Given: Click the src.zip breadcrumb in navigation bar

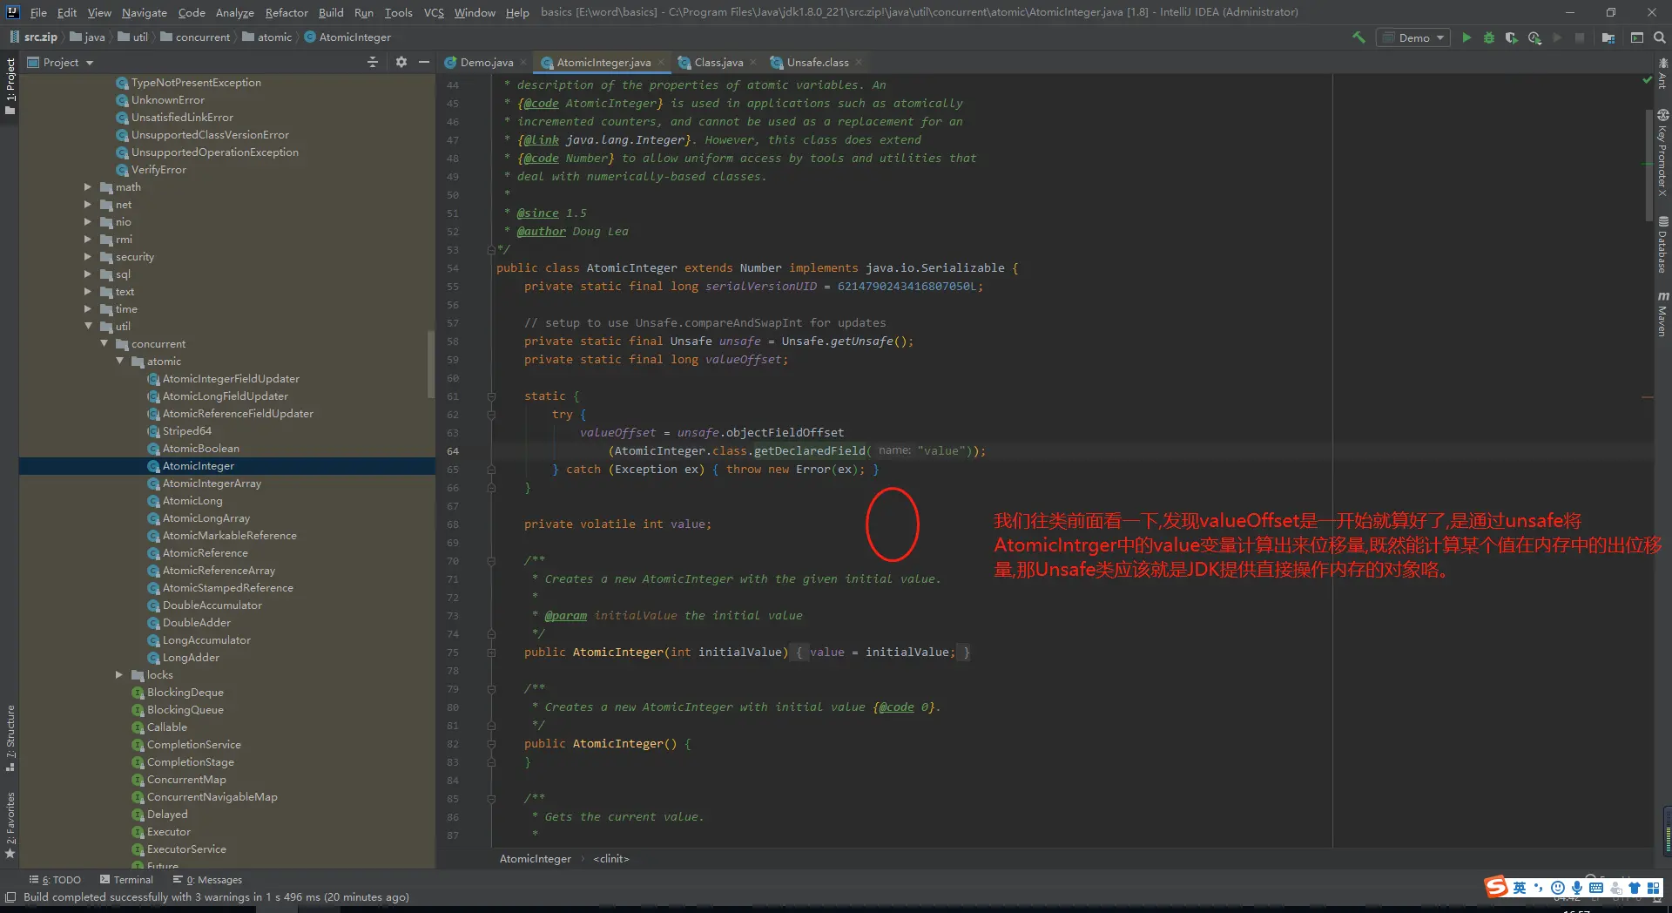Looking at the screenshot, I should (x=33, y=37).
